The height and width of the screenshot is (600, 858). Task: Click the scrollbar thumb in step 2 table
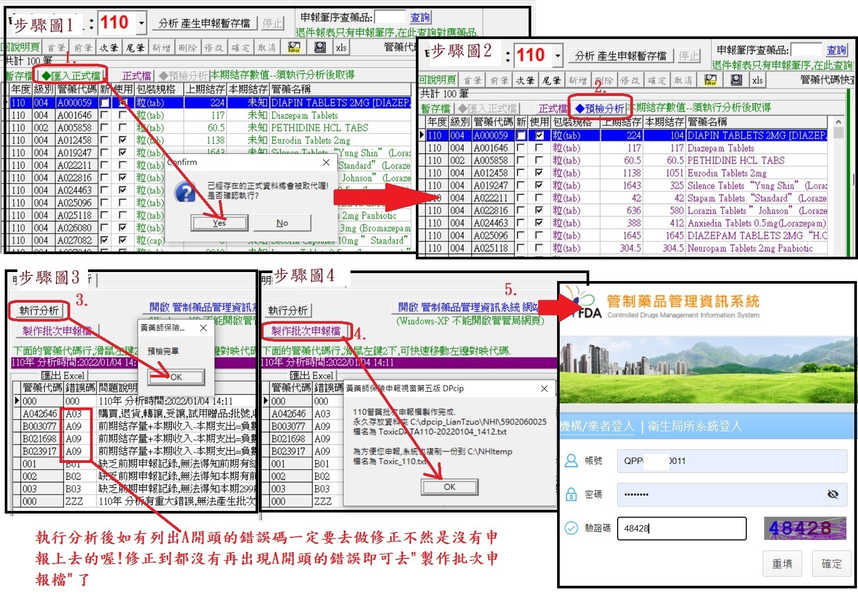click(838, 133)
